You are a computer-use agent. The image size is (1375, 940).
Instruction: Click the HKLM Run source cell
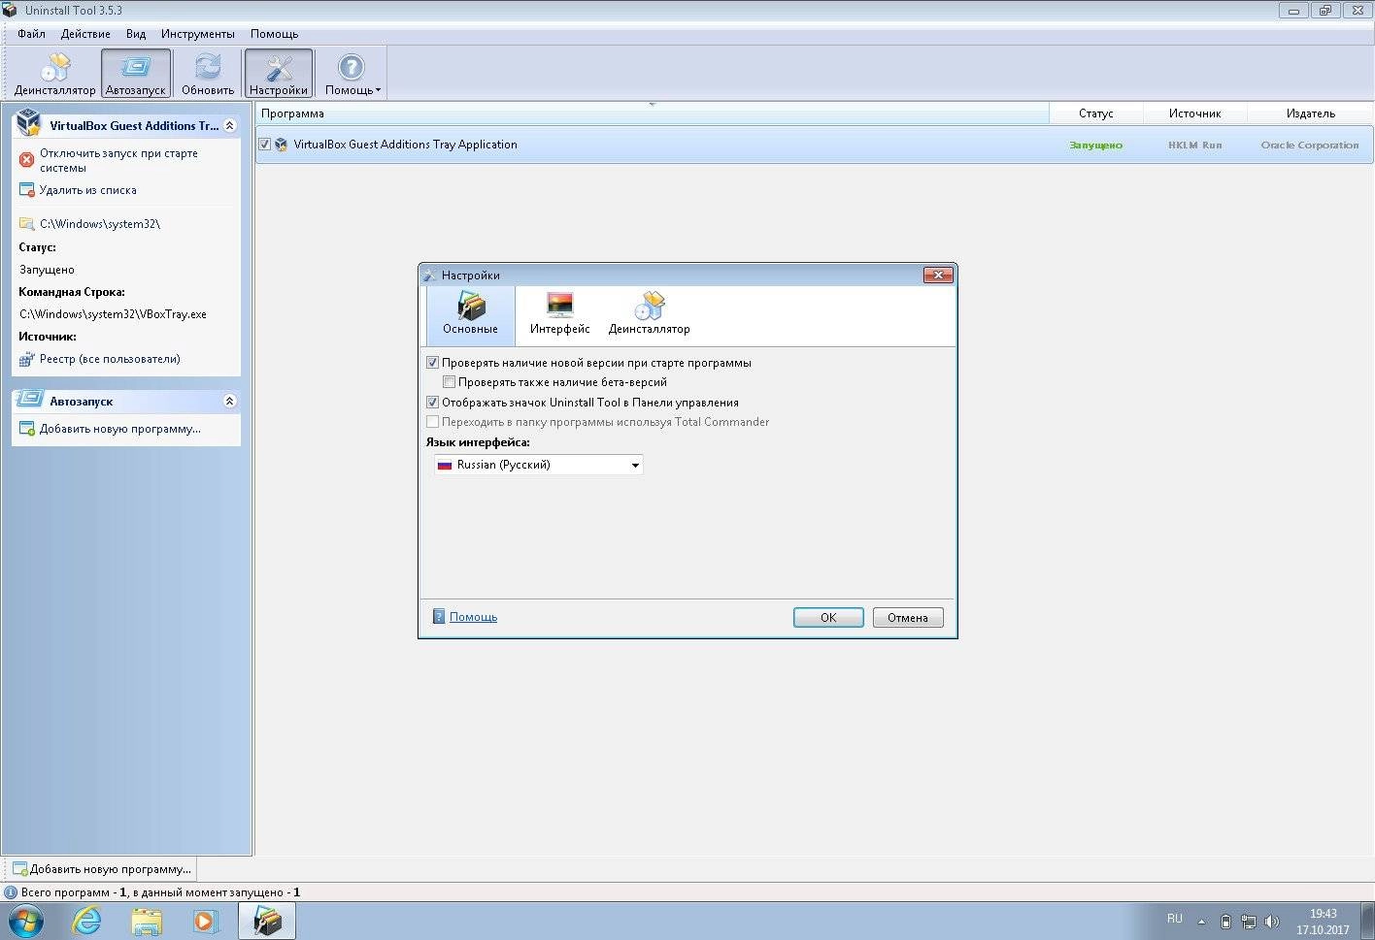[x=1194, y=146]
